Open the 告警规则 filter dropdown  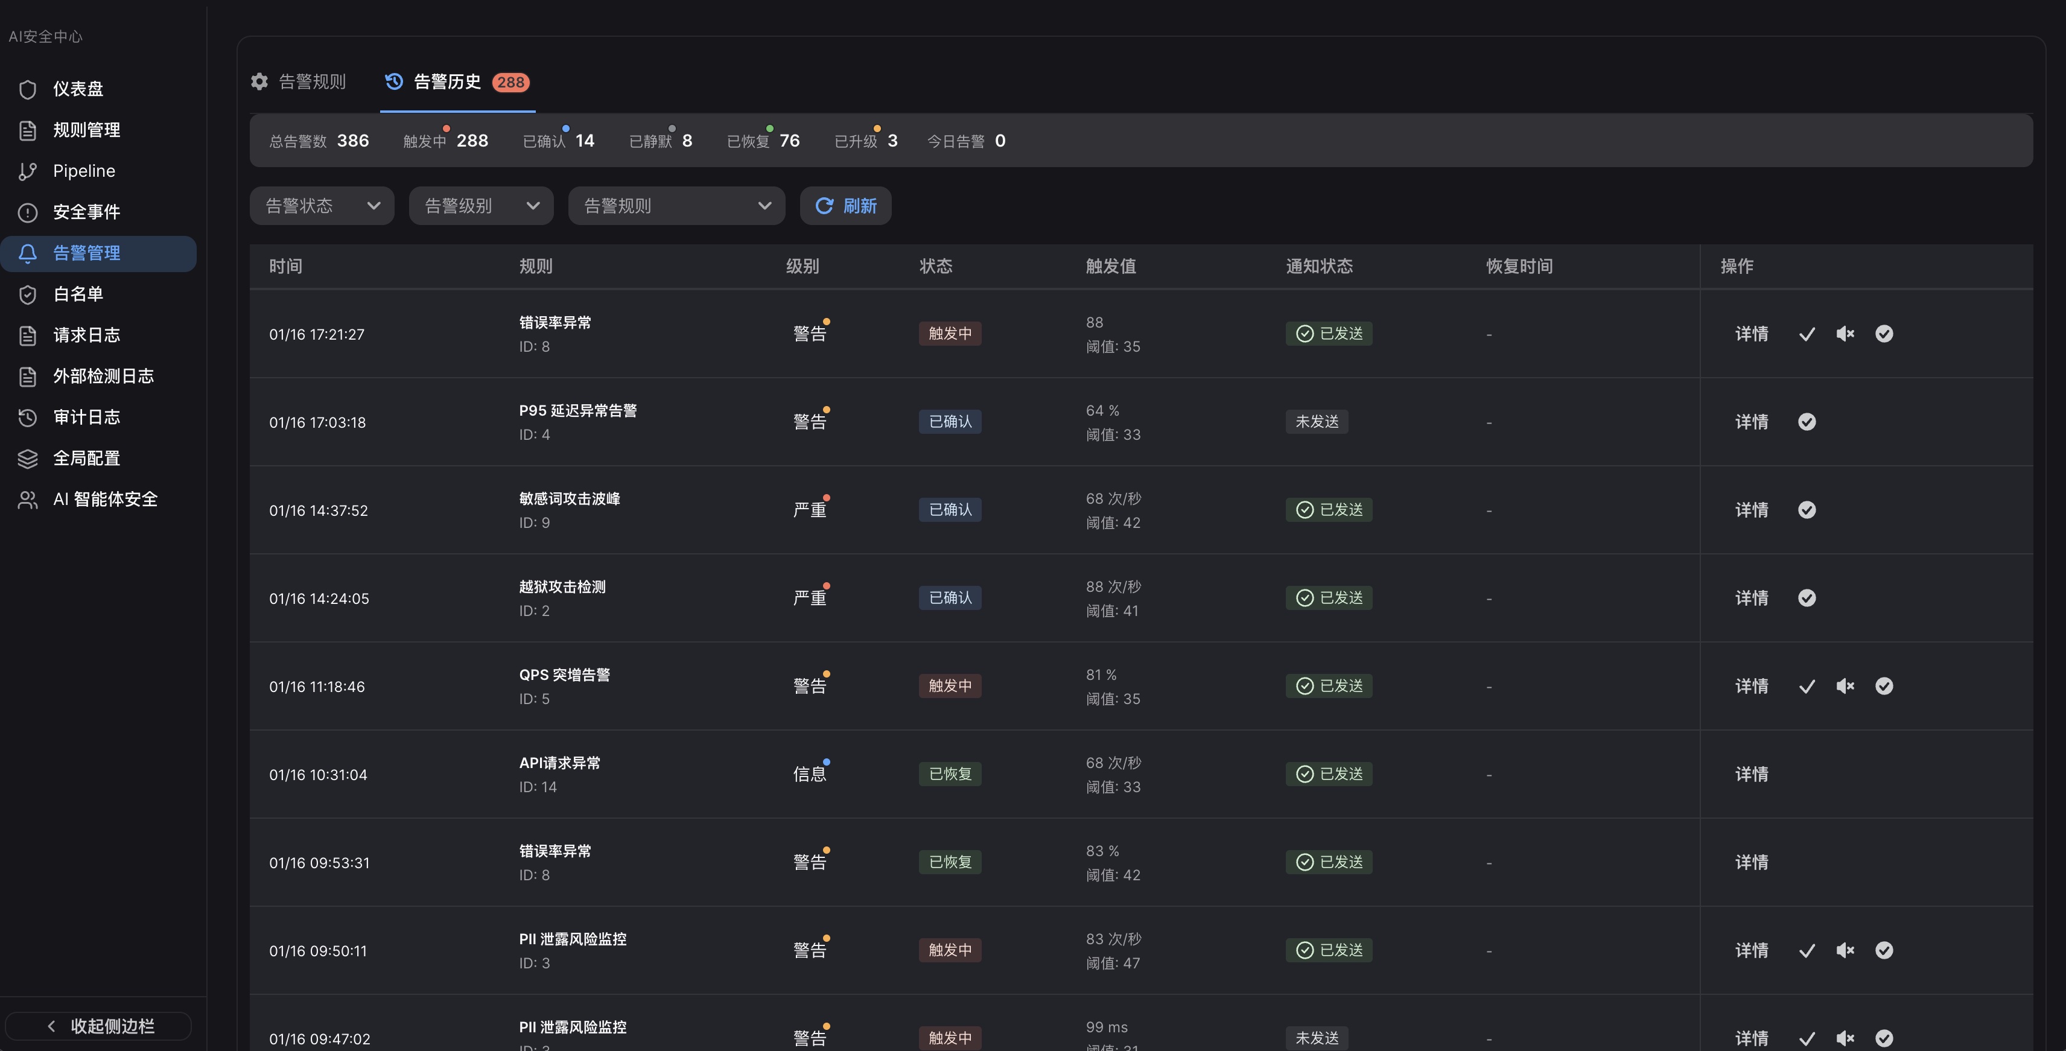point(676,205)
